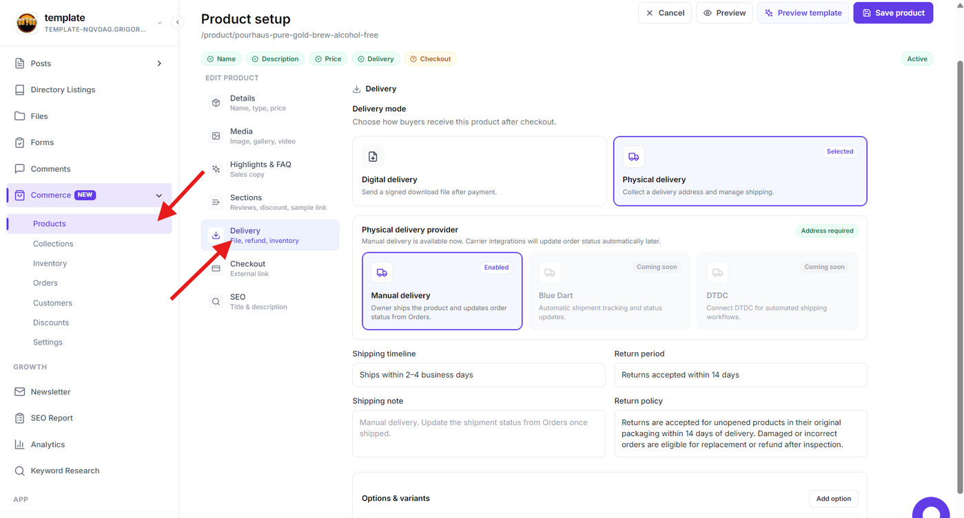Click the Physical delivery truck icon

[x=633, y=157]
